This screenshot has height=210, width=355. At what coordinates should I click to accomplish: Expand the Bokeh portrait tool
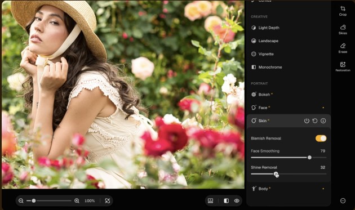point(288,95)
